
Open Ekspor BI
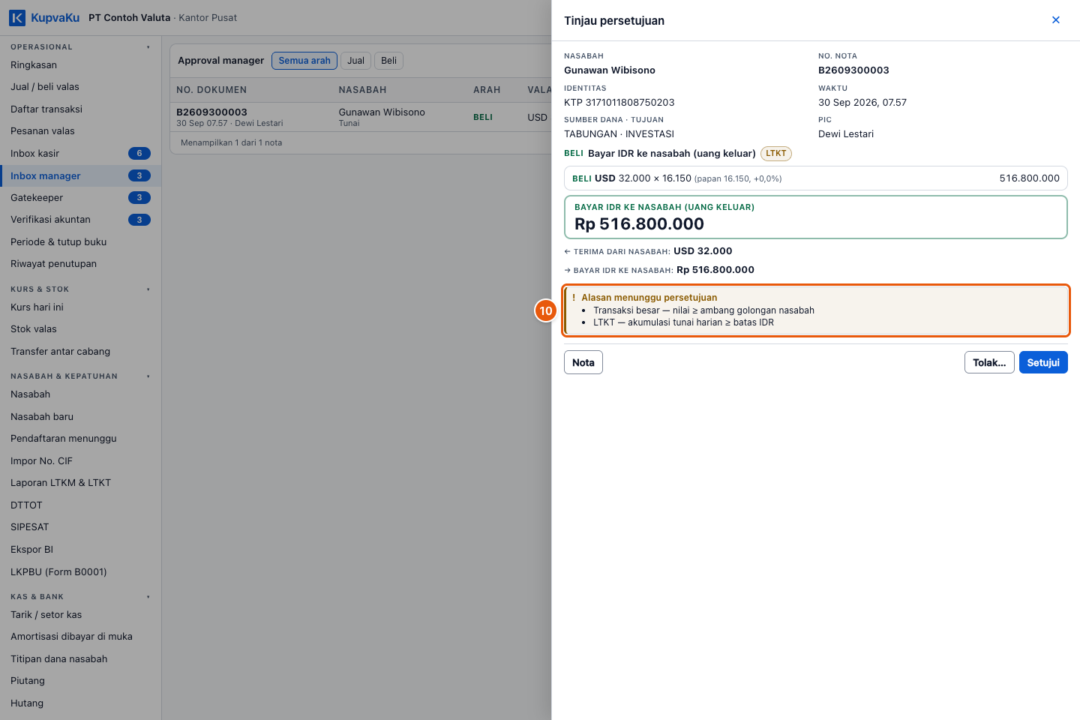point(80,550)
